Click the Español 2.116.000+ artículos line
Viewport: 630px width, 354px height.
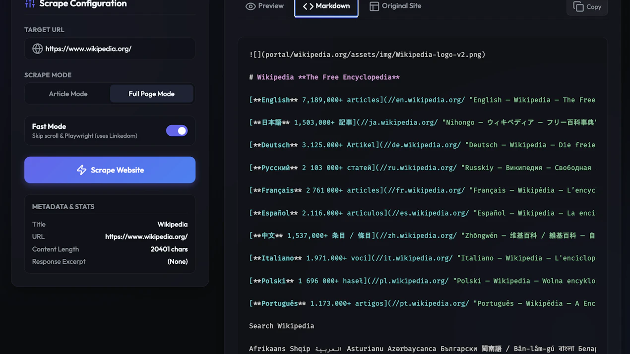click(x=422, y=213)
